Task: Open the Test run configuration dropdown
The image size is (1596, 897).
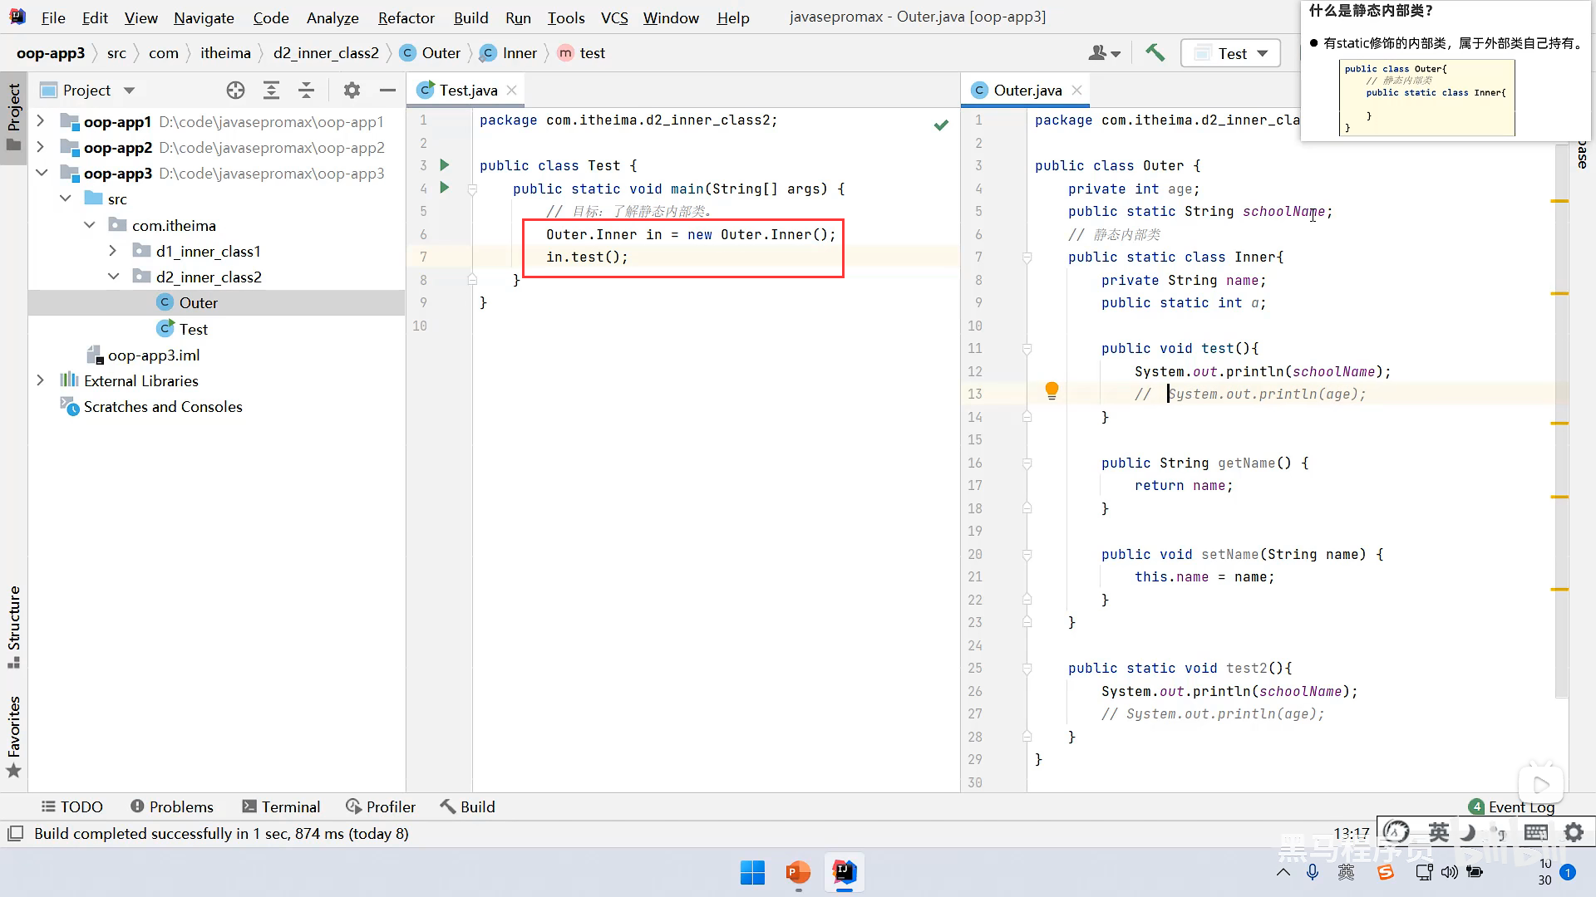Action: click(x=1232, y=53)
